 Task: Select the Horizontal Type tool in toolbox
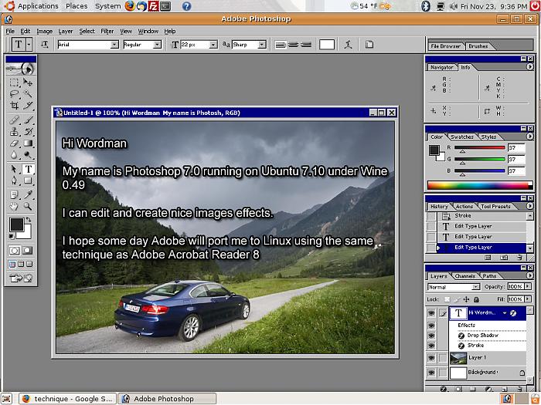tap(29, 169)
